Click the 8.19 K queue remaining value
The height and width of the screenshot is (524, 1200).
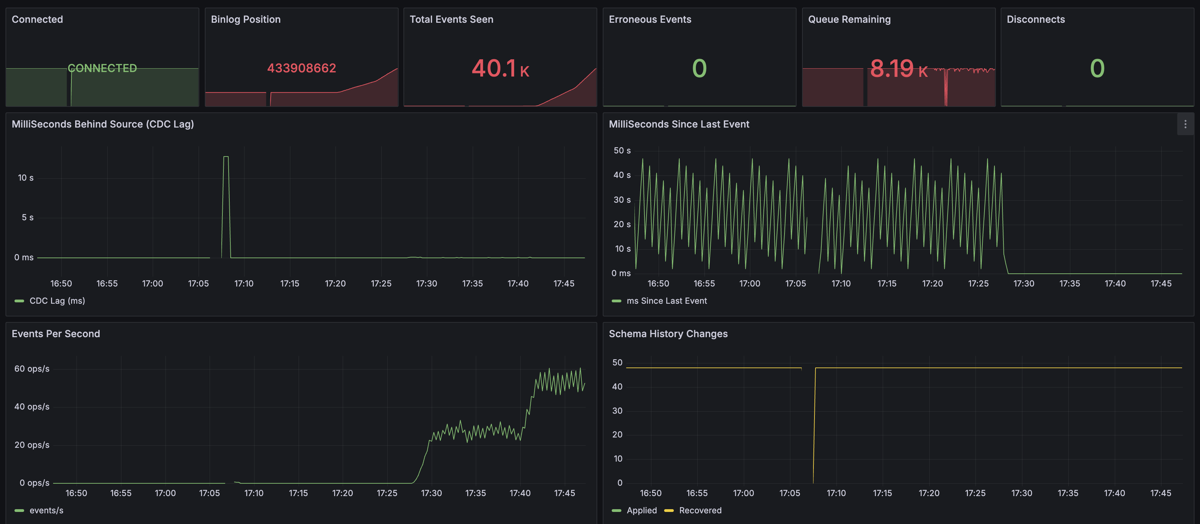898,69
